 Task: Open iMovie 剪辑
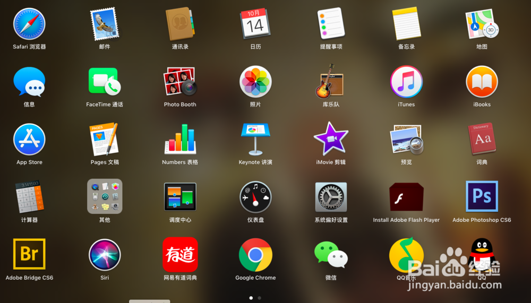point(331,139)
